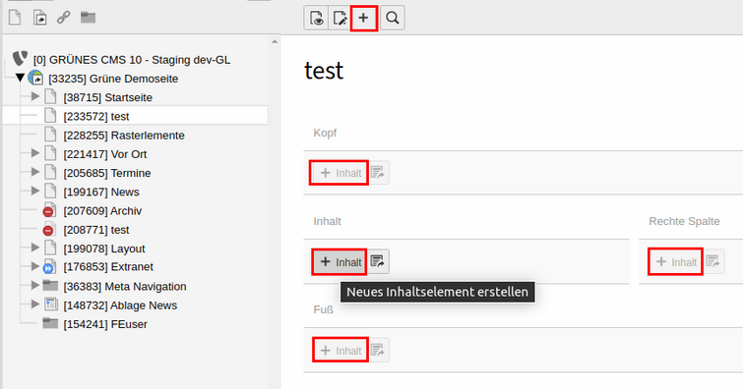
Task: Click the paste icon in the Fuß section
Action: (x=378, y=350)
